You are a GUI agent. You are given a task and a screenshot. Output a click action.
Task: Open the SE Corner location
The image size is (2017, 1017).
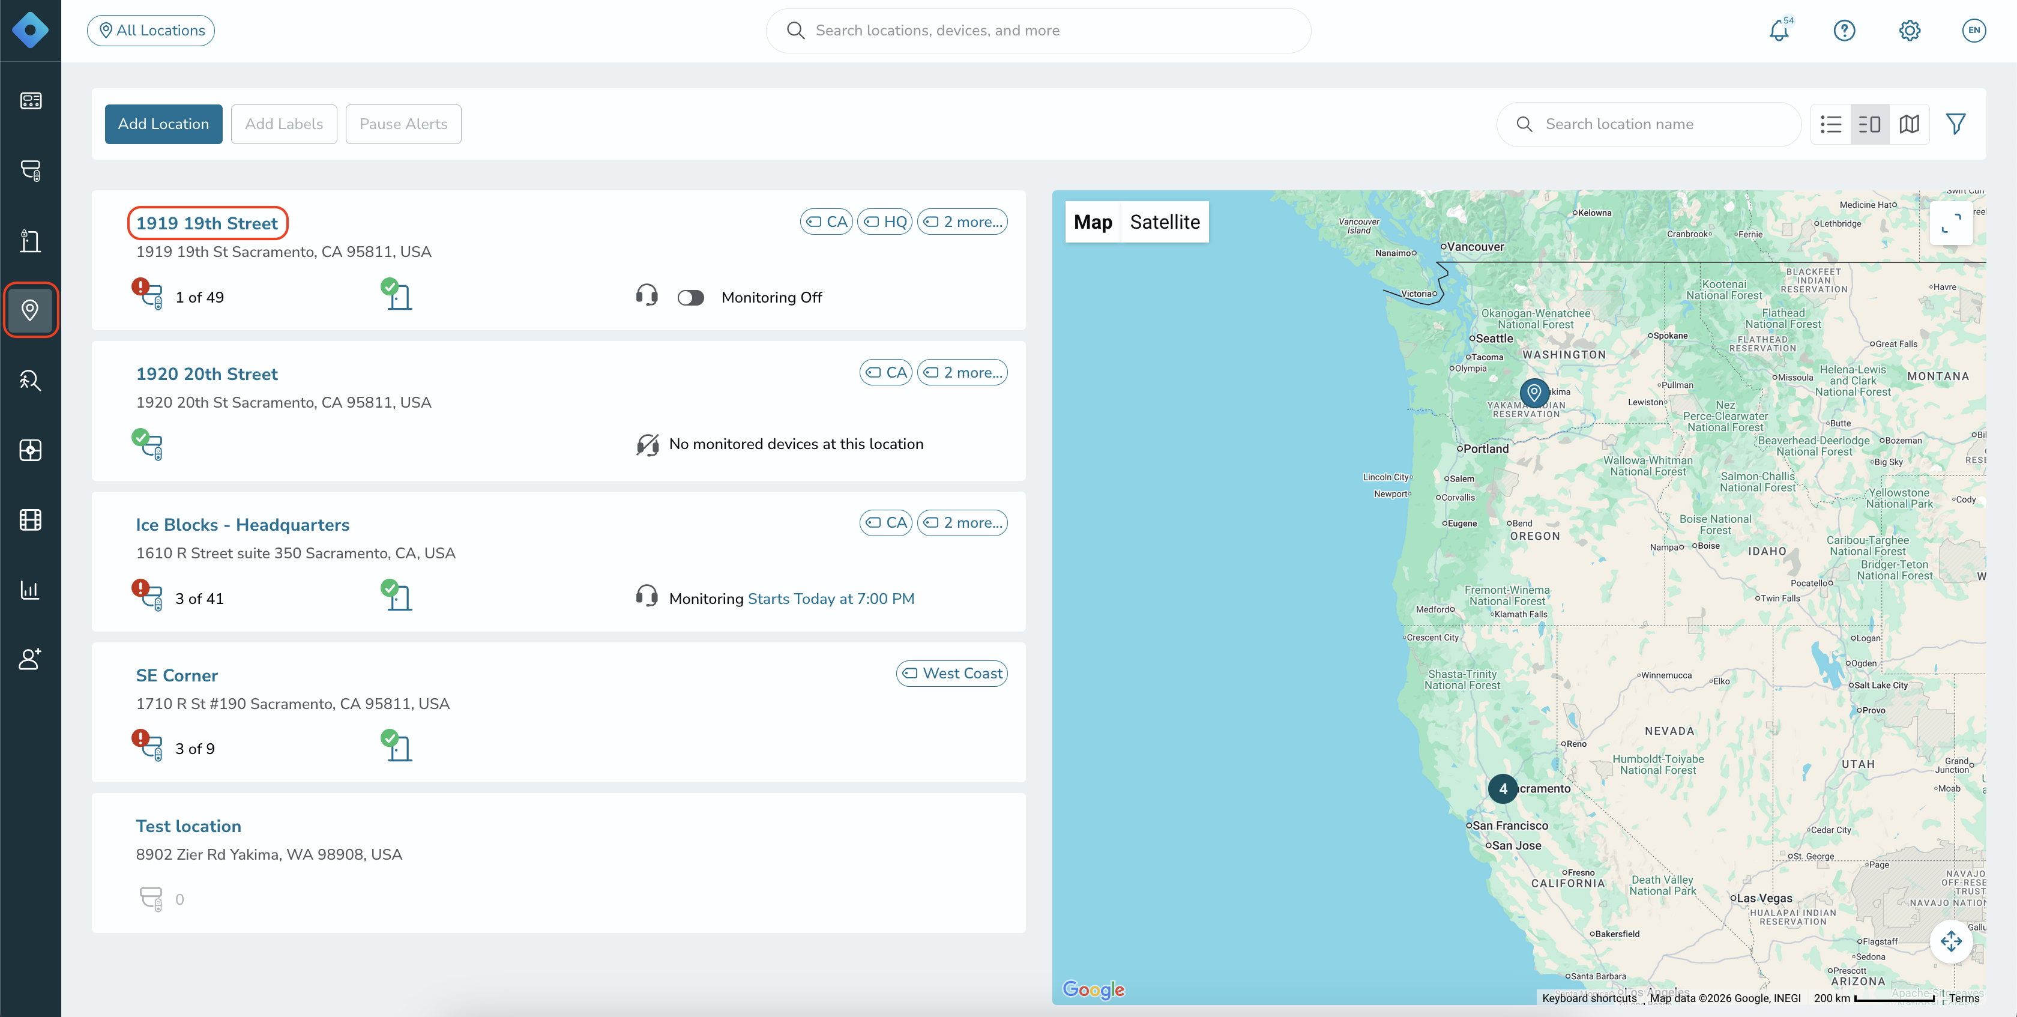pos(177,675)
